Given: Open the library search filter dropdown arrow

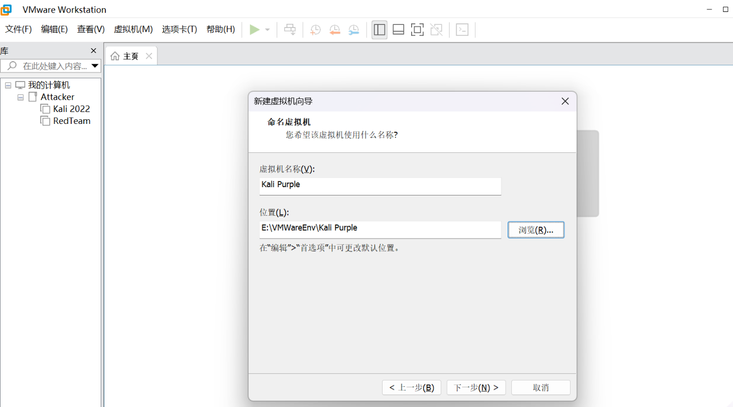Looking at the screenshot, I should (95, 66).
